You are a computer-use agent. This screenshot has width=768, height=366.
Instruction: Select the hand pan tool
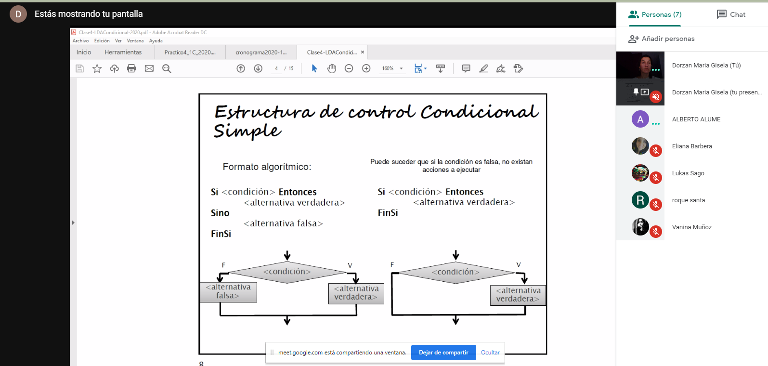(332, 68)
